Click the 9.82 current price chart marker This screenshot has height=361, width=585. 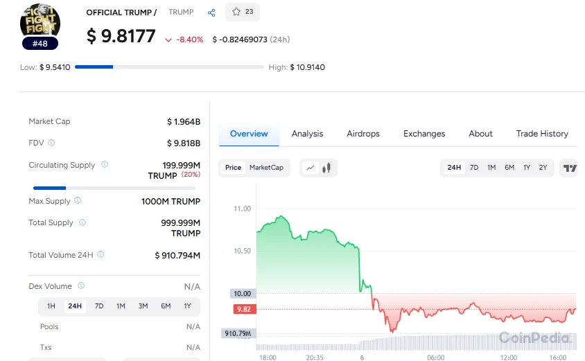pos(244,309)
